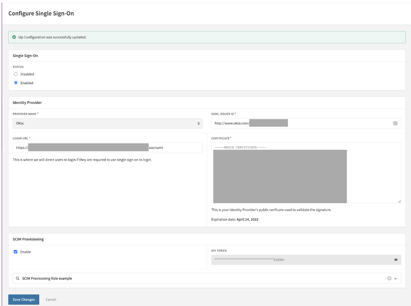Click the SAML Issuer ID autofill icon
This screenshot has width=411, height=306.
coord(395,123)
